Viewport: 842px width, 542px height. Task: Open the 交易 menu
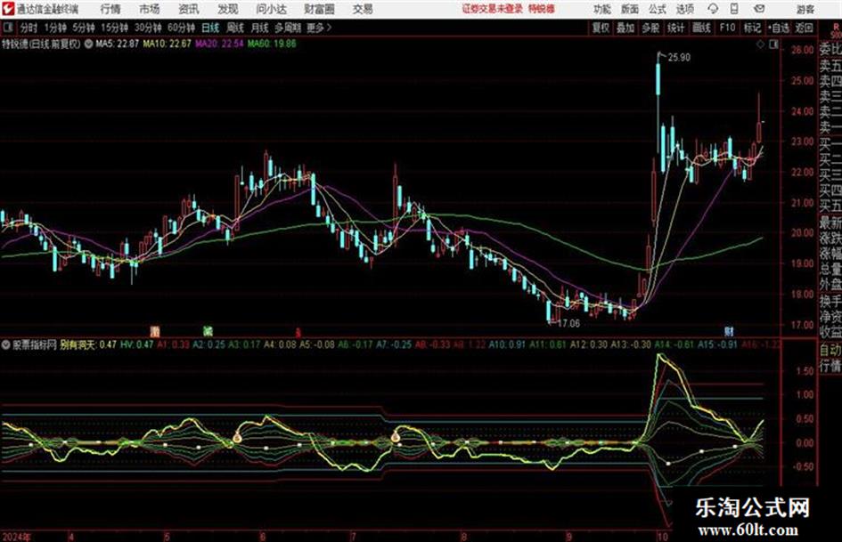(363, 9)
